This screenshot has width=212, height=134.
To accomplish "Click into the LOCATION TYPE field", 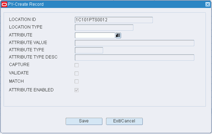I will (x=104, y=27).
